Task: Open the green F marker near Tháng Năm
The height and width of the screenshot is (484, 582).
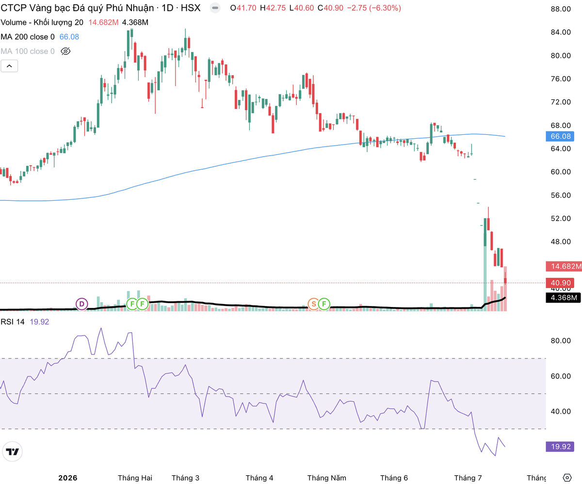Action: coord(324,304)
